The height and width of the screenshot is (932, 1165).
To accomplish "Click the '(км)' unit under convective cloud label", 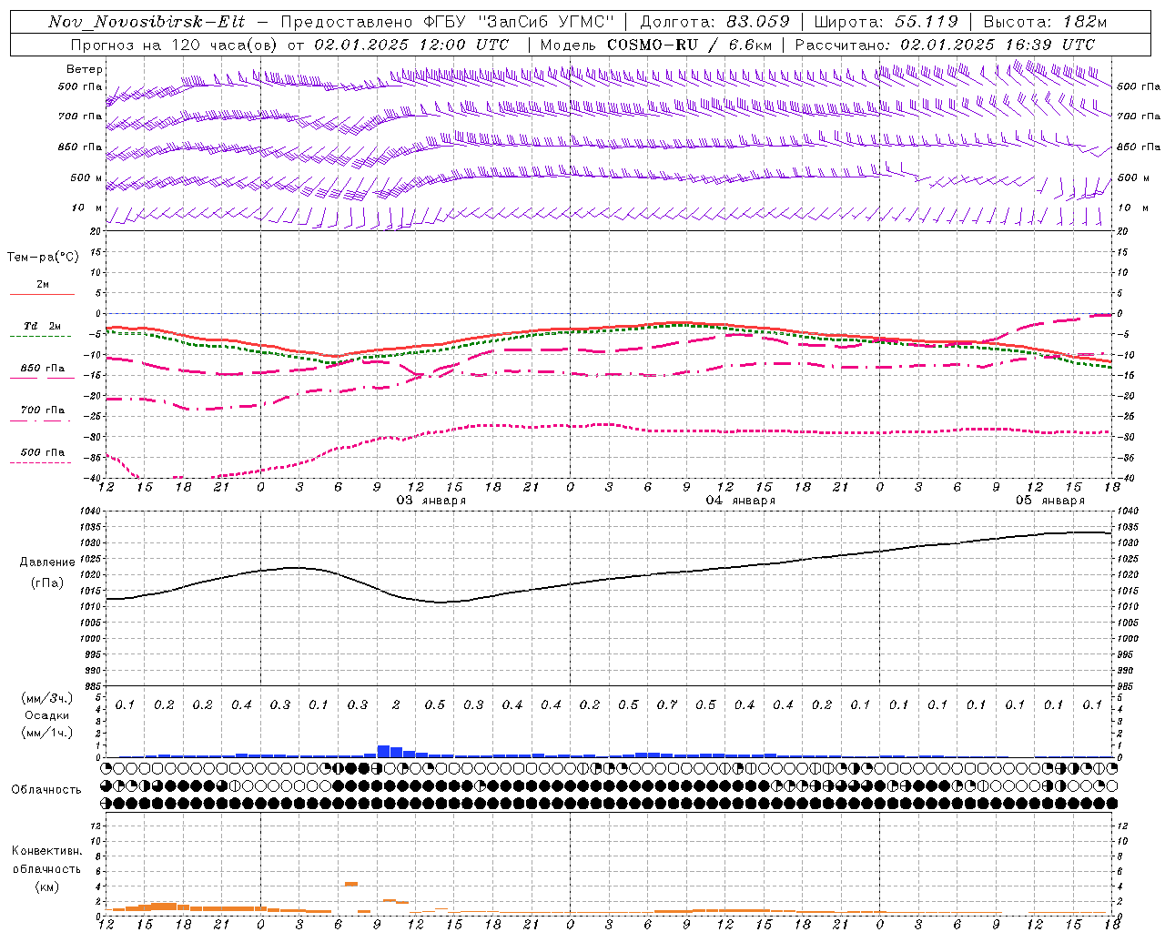I will point(46,886).
